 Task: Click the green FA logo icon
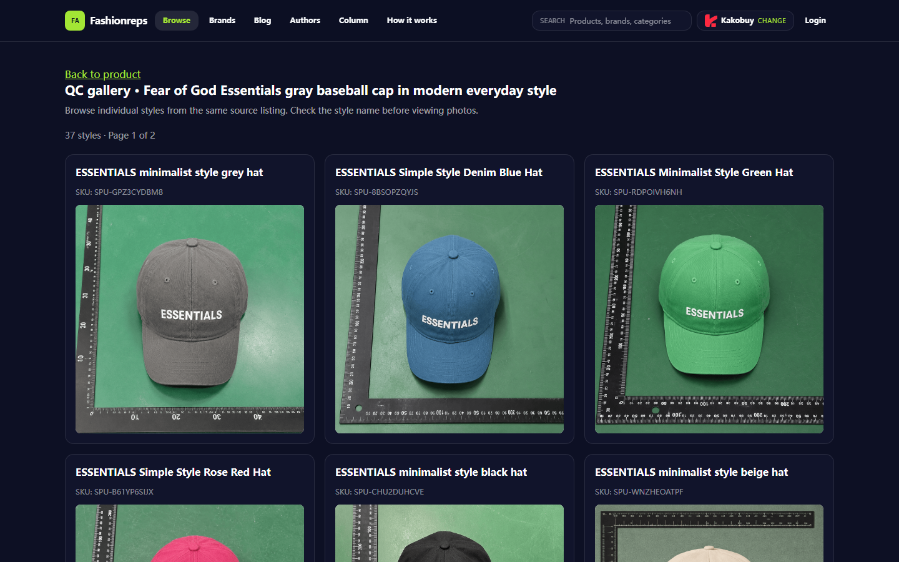[x=75, y=21]
